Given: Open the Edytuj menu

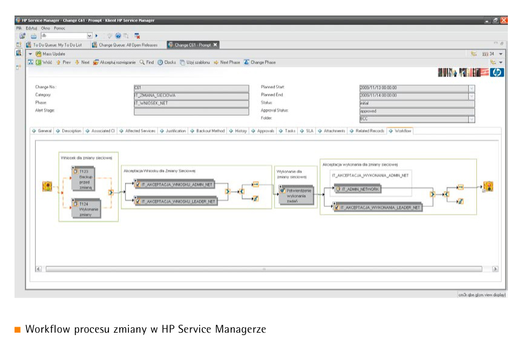Looking at the screenshot, I should pos(31,28).
